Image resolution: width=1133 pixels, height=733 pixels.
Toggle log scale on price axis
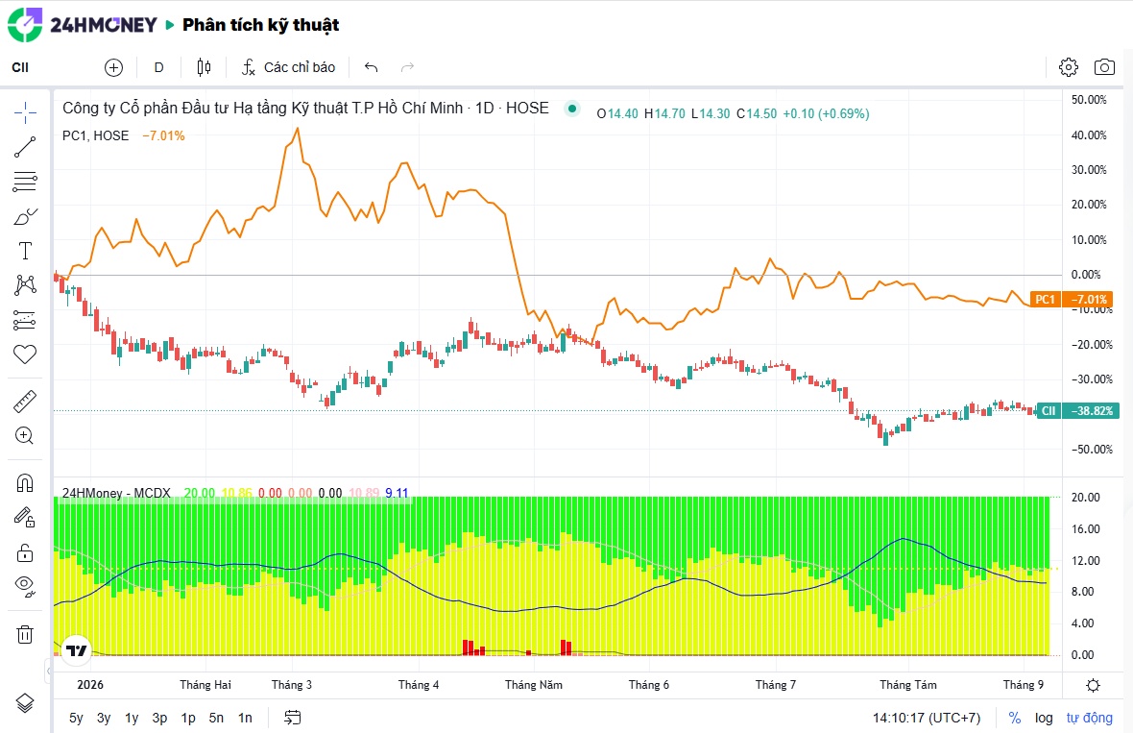pyautogui.click(x=1044, y=718)
